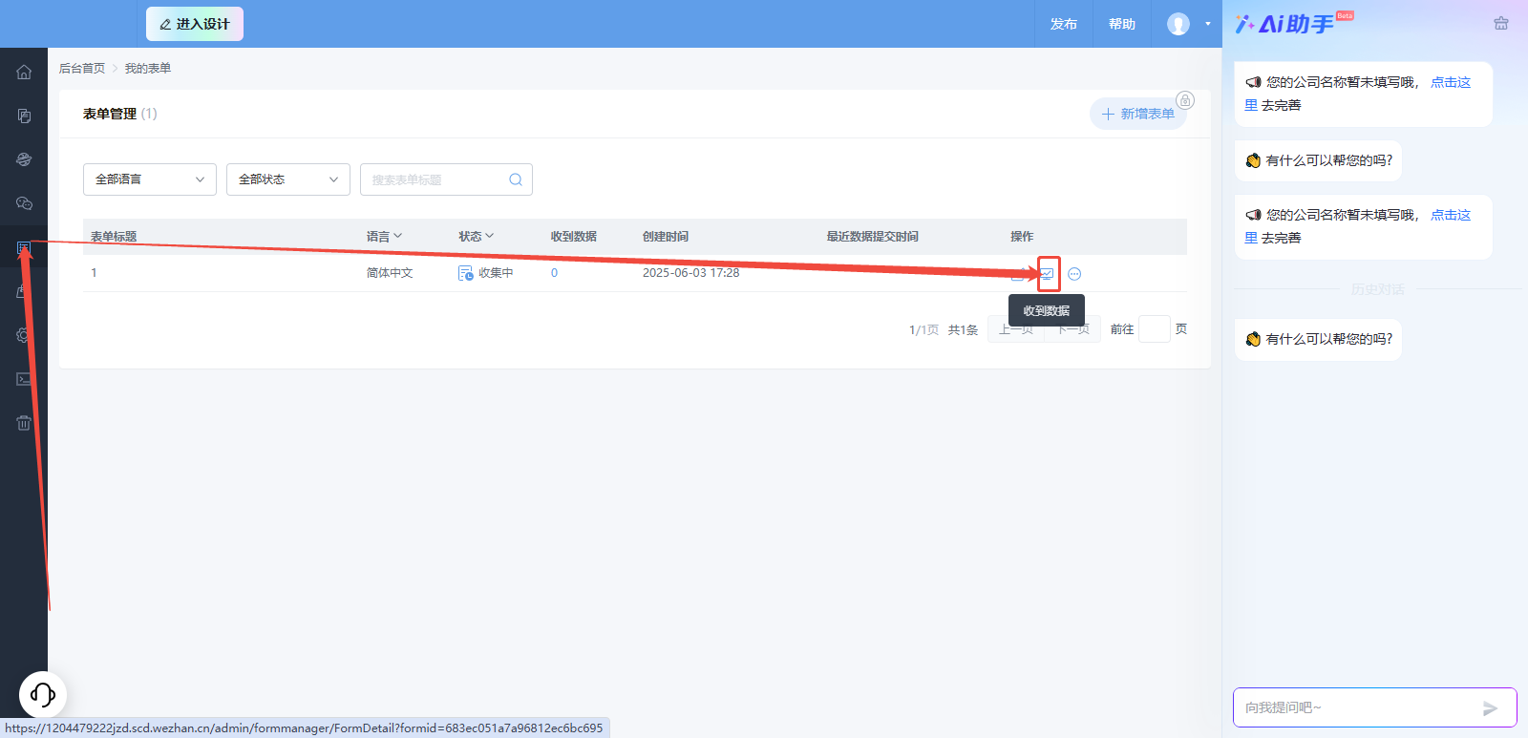Click the 简体中文 language cell
The width and height of the screenshot is (1528, 738).
pos(390,273)
